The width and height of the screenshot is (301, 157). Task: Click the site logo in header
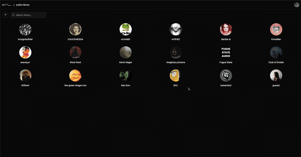point(7,5)
